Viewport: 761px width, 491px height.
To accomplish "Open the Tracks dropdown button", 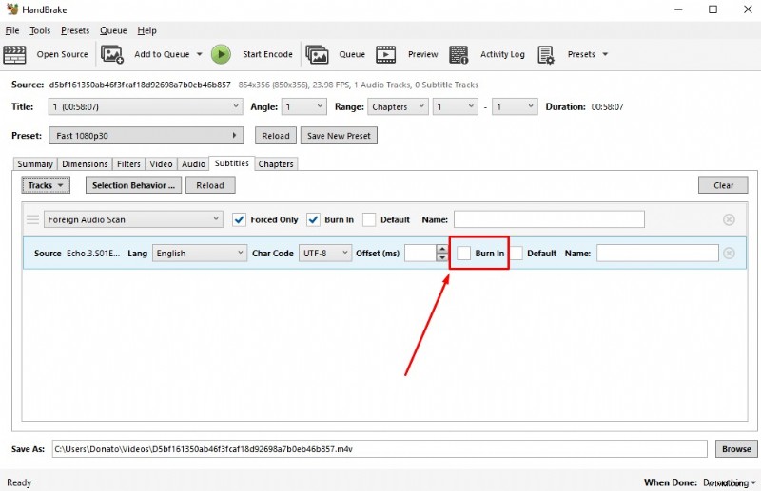I will click(46, 185).
